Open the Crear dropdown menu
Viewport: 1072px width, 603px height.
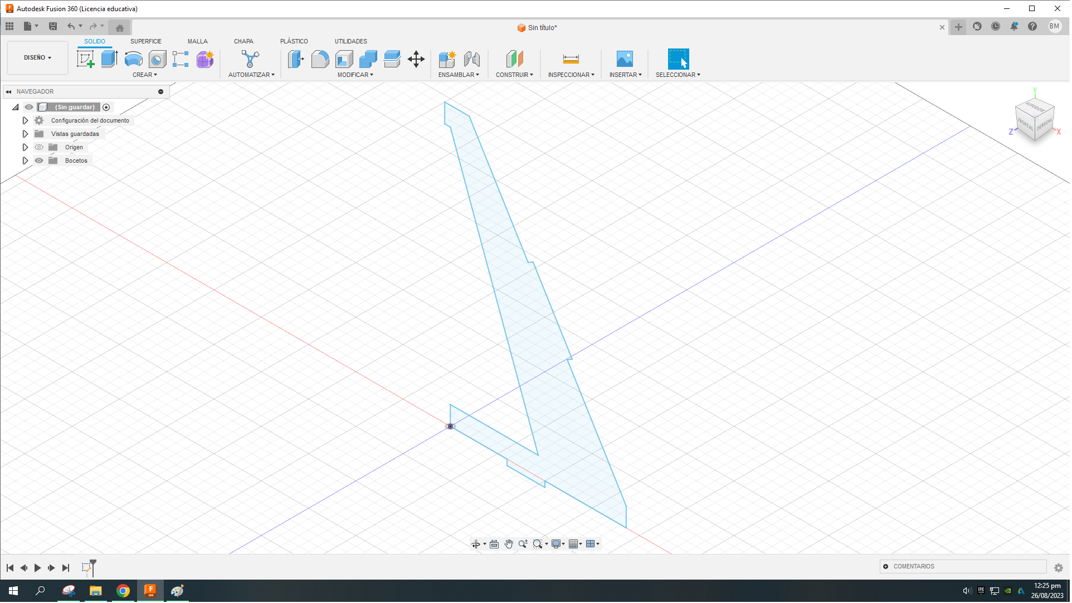[145, 74]
